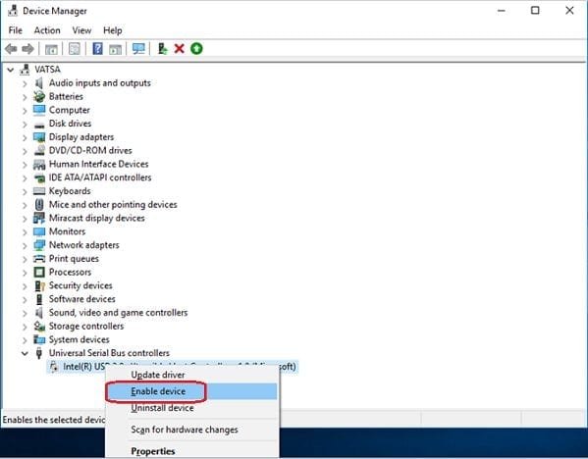Choose Update driver from context menu
The height and width of the screenshot is (459, 588).
[192, 375]
